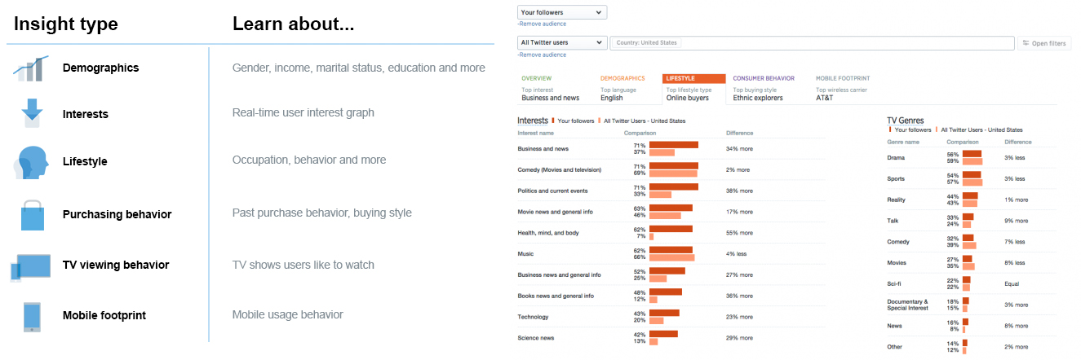Click the Demographics bar chart icon
This screenshot has width=1081, height=360.
32,68
